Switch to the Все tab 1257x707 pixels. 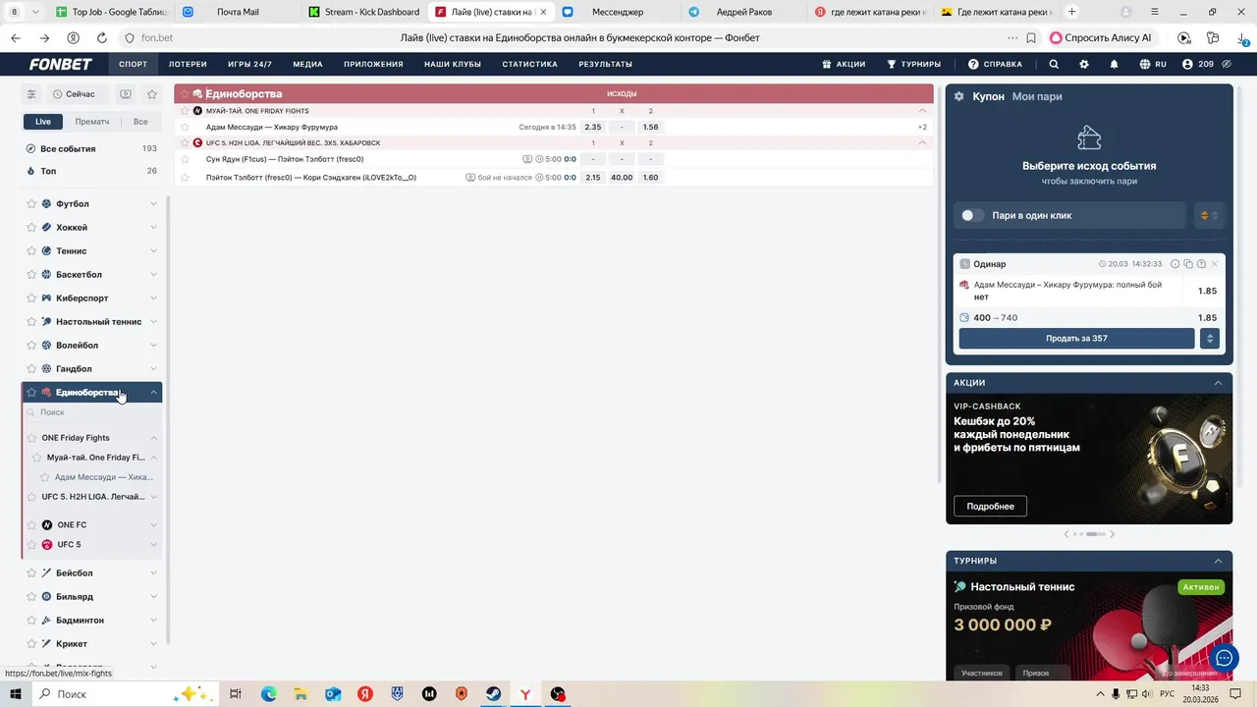coord(140,122)
